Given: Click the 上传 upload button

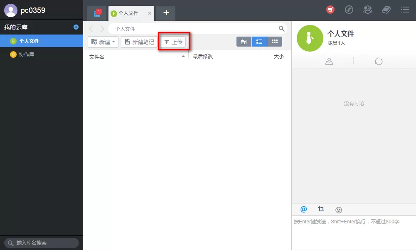Looking at the screenshot, I should click(173, 42).
